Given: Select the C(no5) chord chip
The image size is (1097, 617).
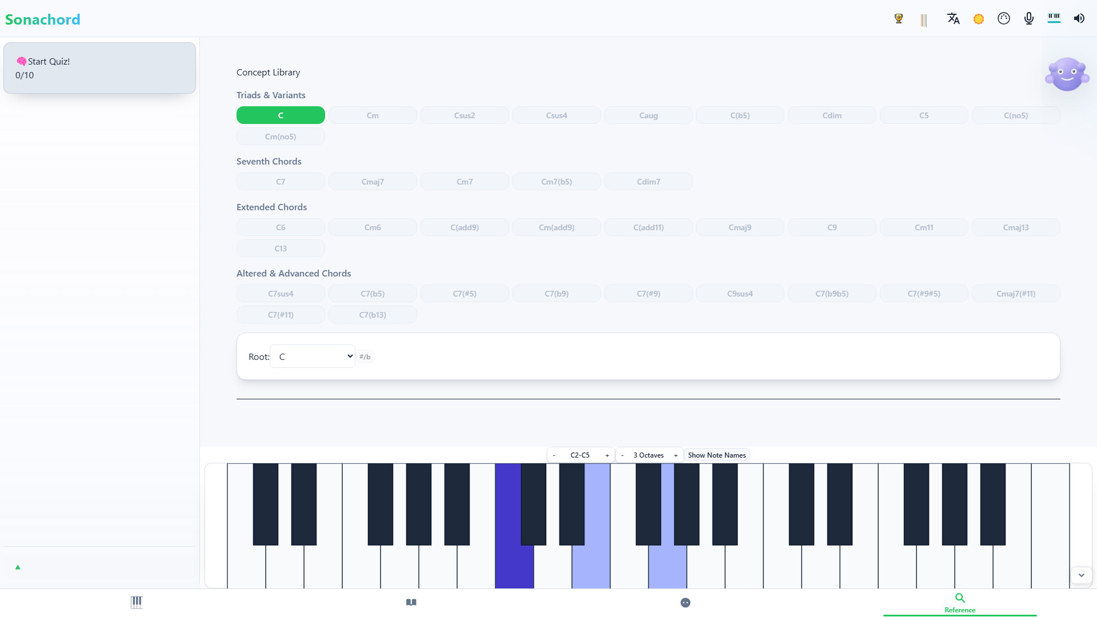Looking at the screenshot, I should 1016,115.
